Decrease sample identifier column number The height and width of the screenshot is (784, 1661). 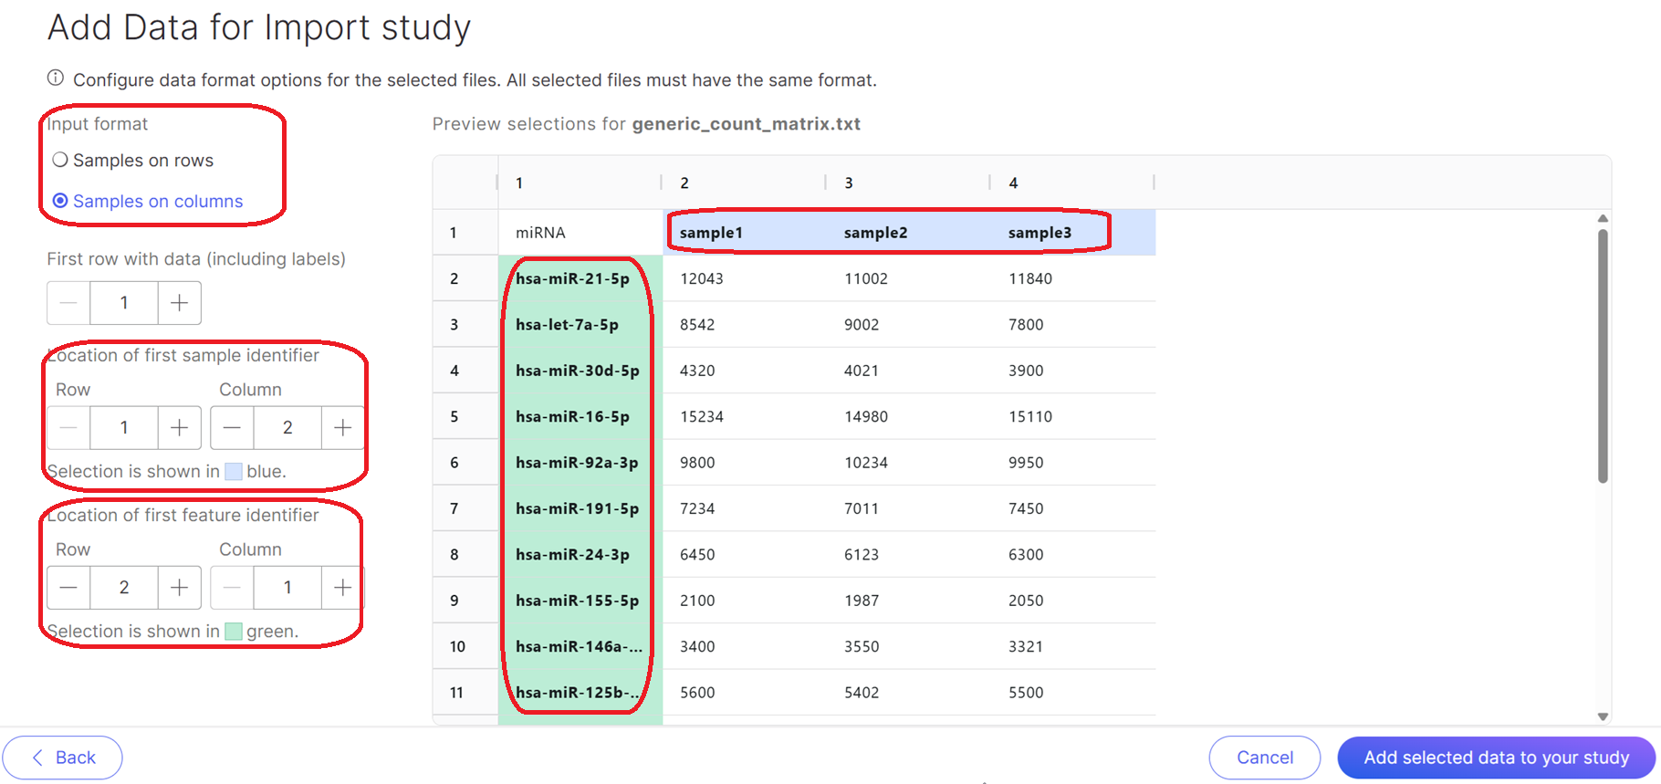pos(232,427)
